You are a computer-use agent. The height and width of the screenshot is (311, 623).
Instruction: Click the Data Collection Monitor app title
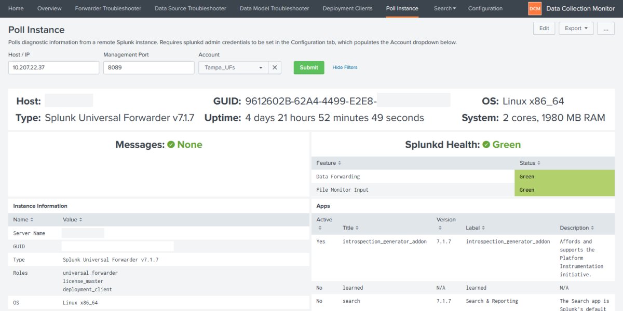tap(580, 8)
